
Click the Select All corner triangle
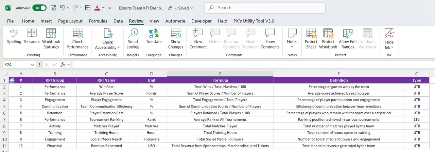pos(4,74)
